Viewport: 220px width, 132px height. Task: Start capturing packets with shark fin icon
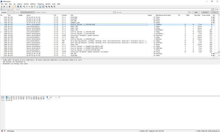tap(1, 6)
